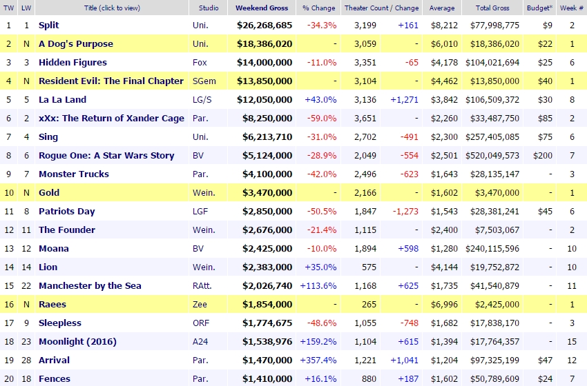Click the Title (click to view) header
Image resolution: width=587 pixels, height=386 pixels.
(x=112, y=8)
